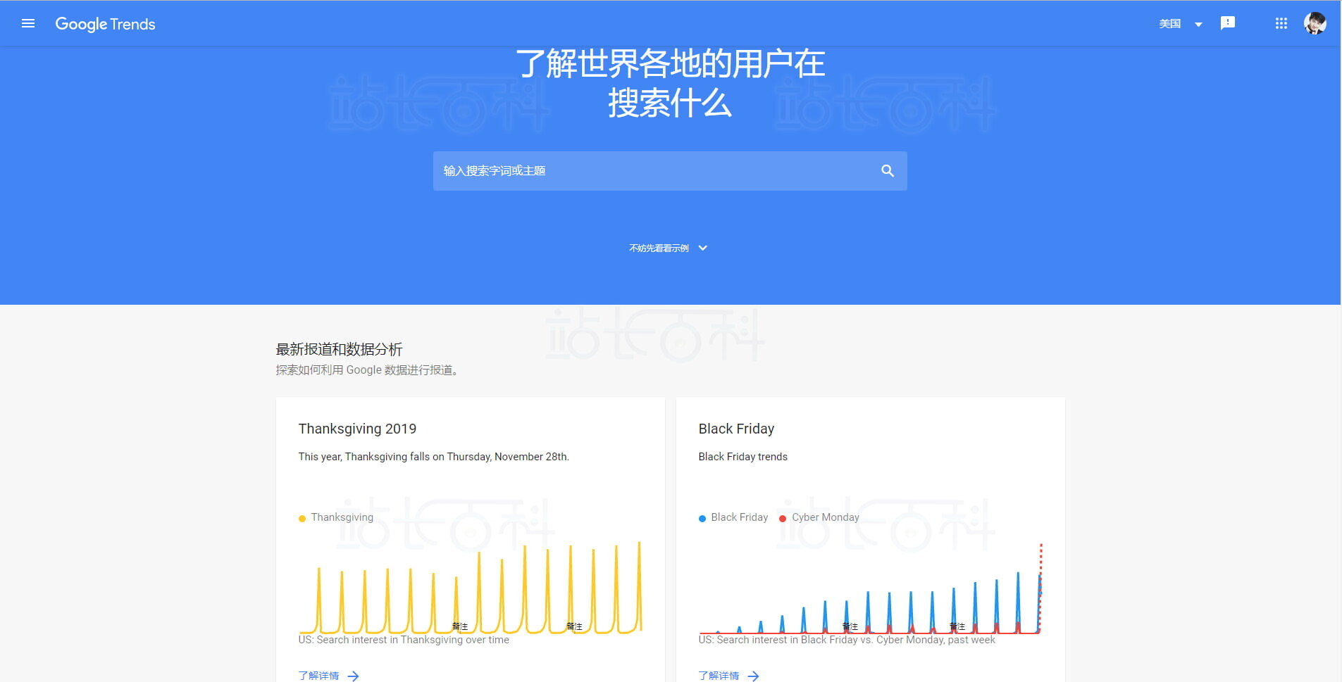1342x682 pixels.
Task: Open the 美国 country dropdown
Action: tap(1181, 24)
